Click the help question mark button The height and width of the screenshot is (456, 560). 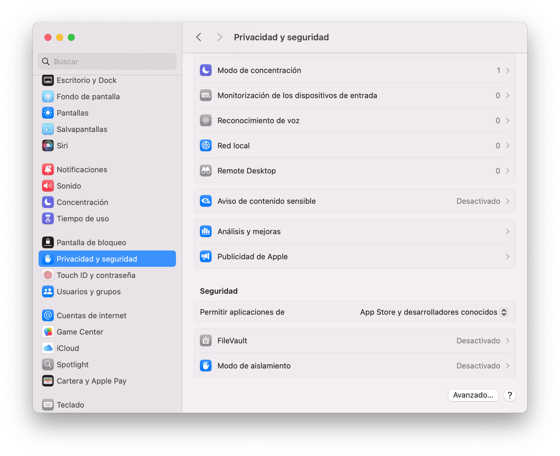coord(509,395)
